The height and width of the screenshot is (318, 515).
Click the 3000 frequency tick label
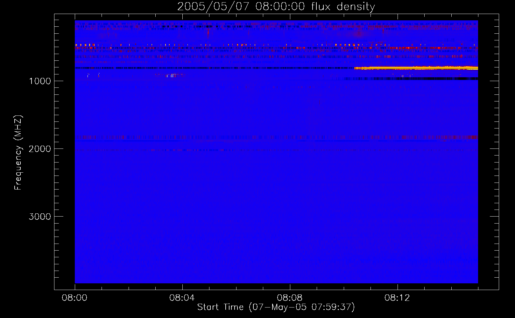[x=40, y=217]
